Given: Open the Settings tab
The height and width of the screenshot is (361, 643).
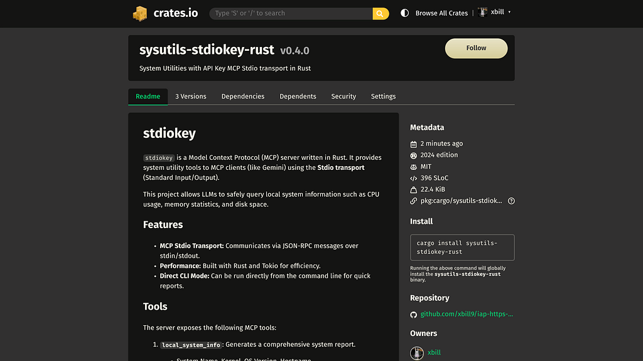Looking at the screenshot, I should click(x=383, y=97).
